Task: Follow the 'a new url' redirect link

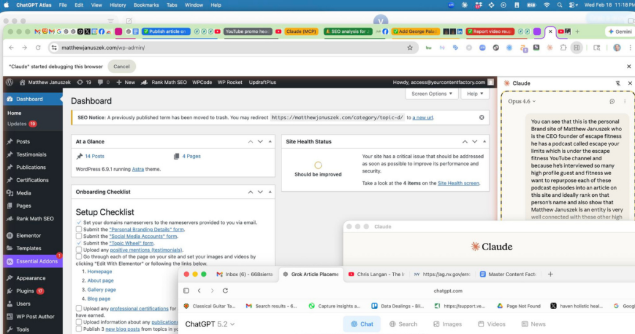Action: pos(422,117)
